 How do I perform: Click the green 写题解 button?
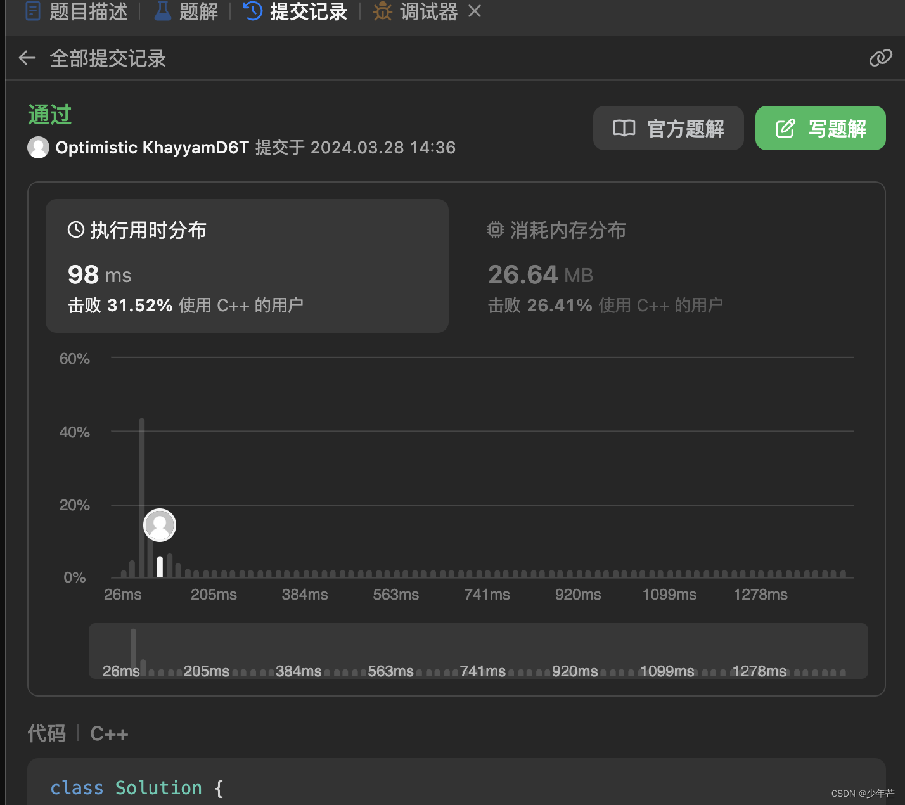pos(821,128)
